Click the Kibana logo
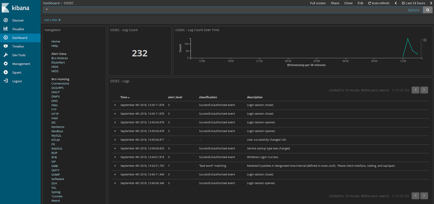 coord(15,8)
